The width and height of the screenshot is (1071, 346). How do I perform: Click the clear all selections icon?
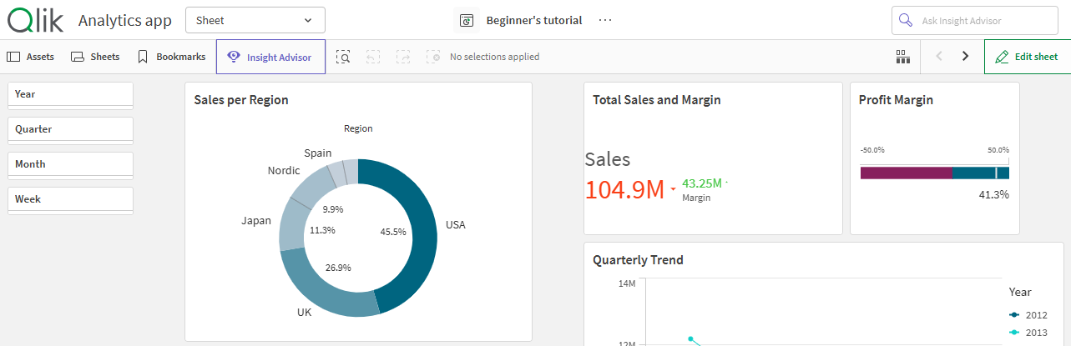(432, 57)
